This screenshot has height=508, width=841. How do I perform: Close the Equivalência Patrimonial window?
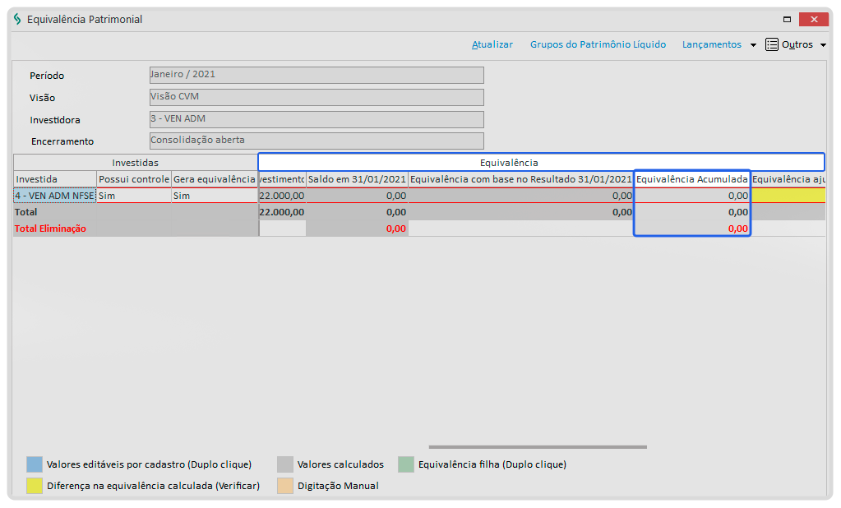(x=813, y=19)
